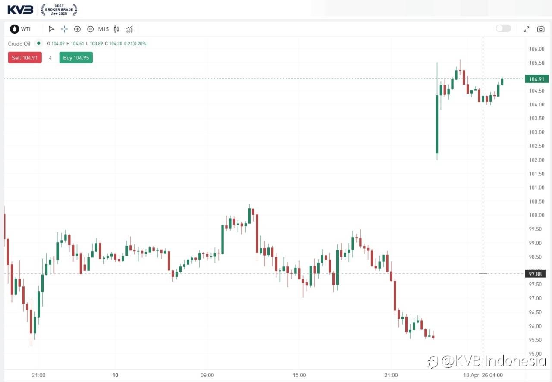Select the arrow cursor tool

(x=51, y=29)
